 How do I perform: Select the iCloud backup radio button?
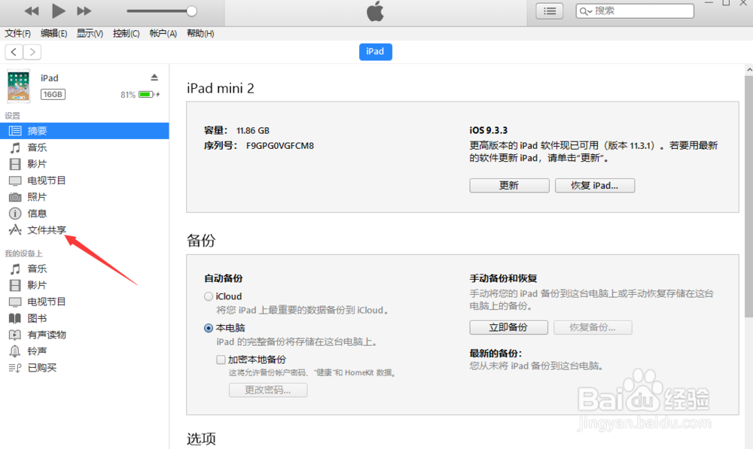[x=209, y=296]
